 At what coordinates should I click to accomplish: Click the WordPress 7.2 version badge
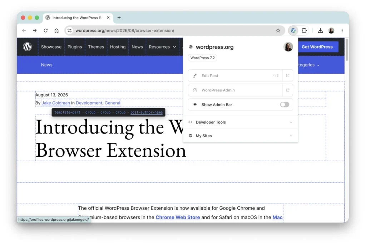(x=203, y=58)
